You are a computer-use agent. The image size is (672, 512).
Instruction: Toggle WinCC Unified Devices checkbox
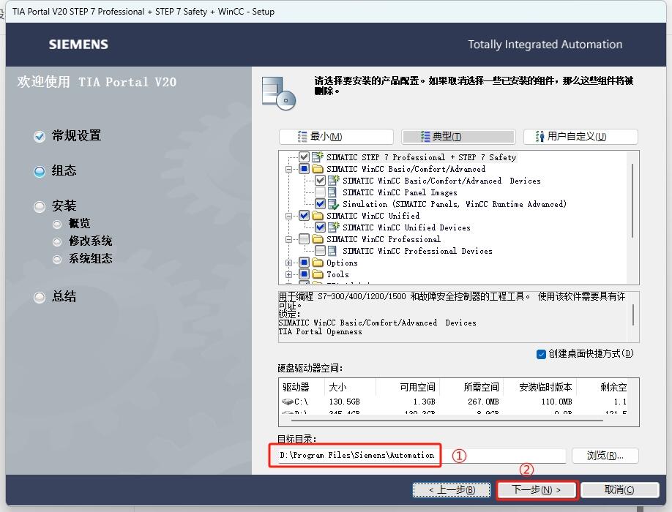[x=320, y=227]
